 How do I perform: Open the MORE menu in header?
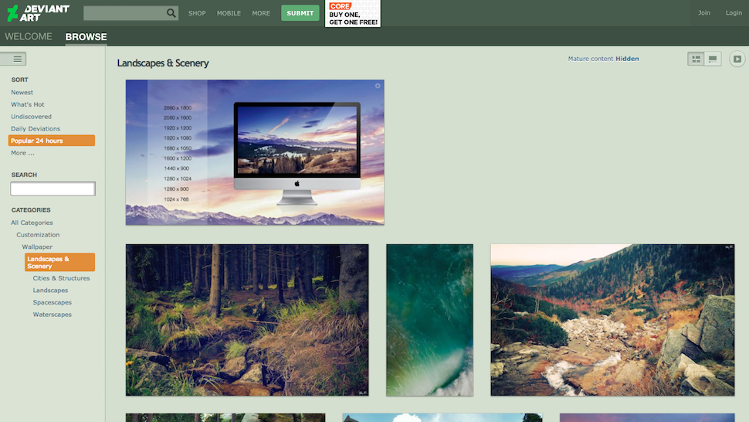click(x=261, y=13)
